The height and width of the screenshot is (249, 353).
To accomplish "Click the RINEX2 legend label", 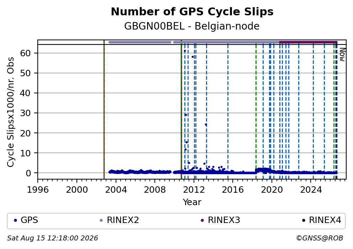I will coord(123,220).
